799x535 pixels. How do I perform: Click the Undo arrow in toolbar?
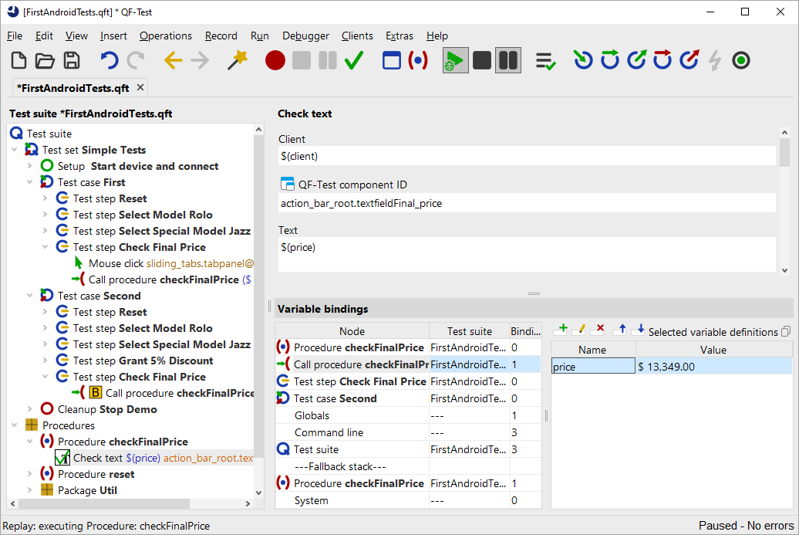point(110,60)
